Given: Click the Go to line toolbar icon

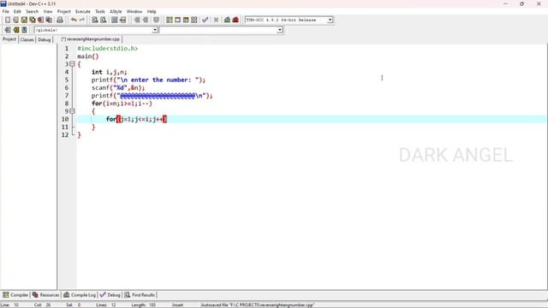Looking at the screenshot, I should [x=122, y=20].
